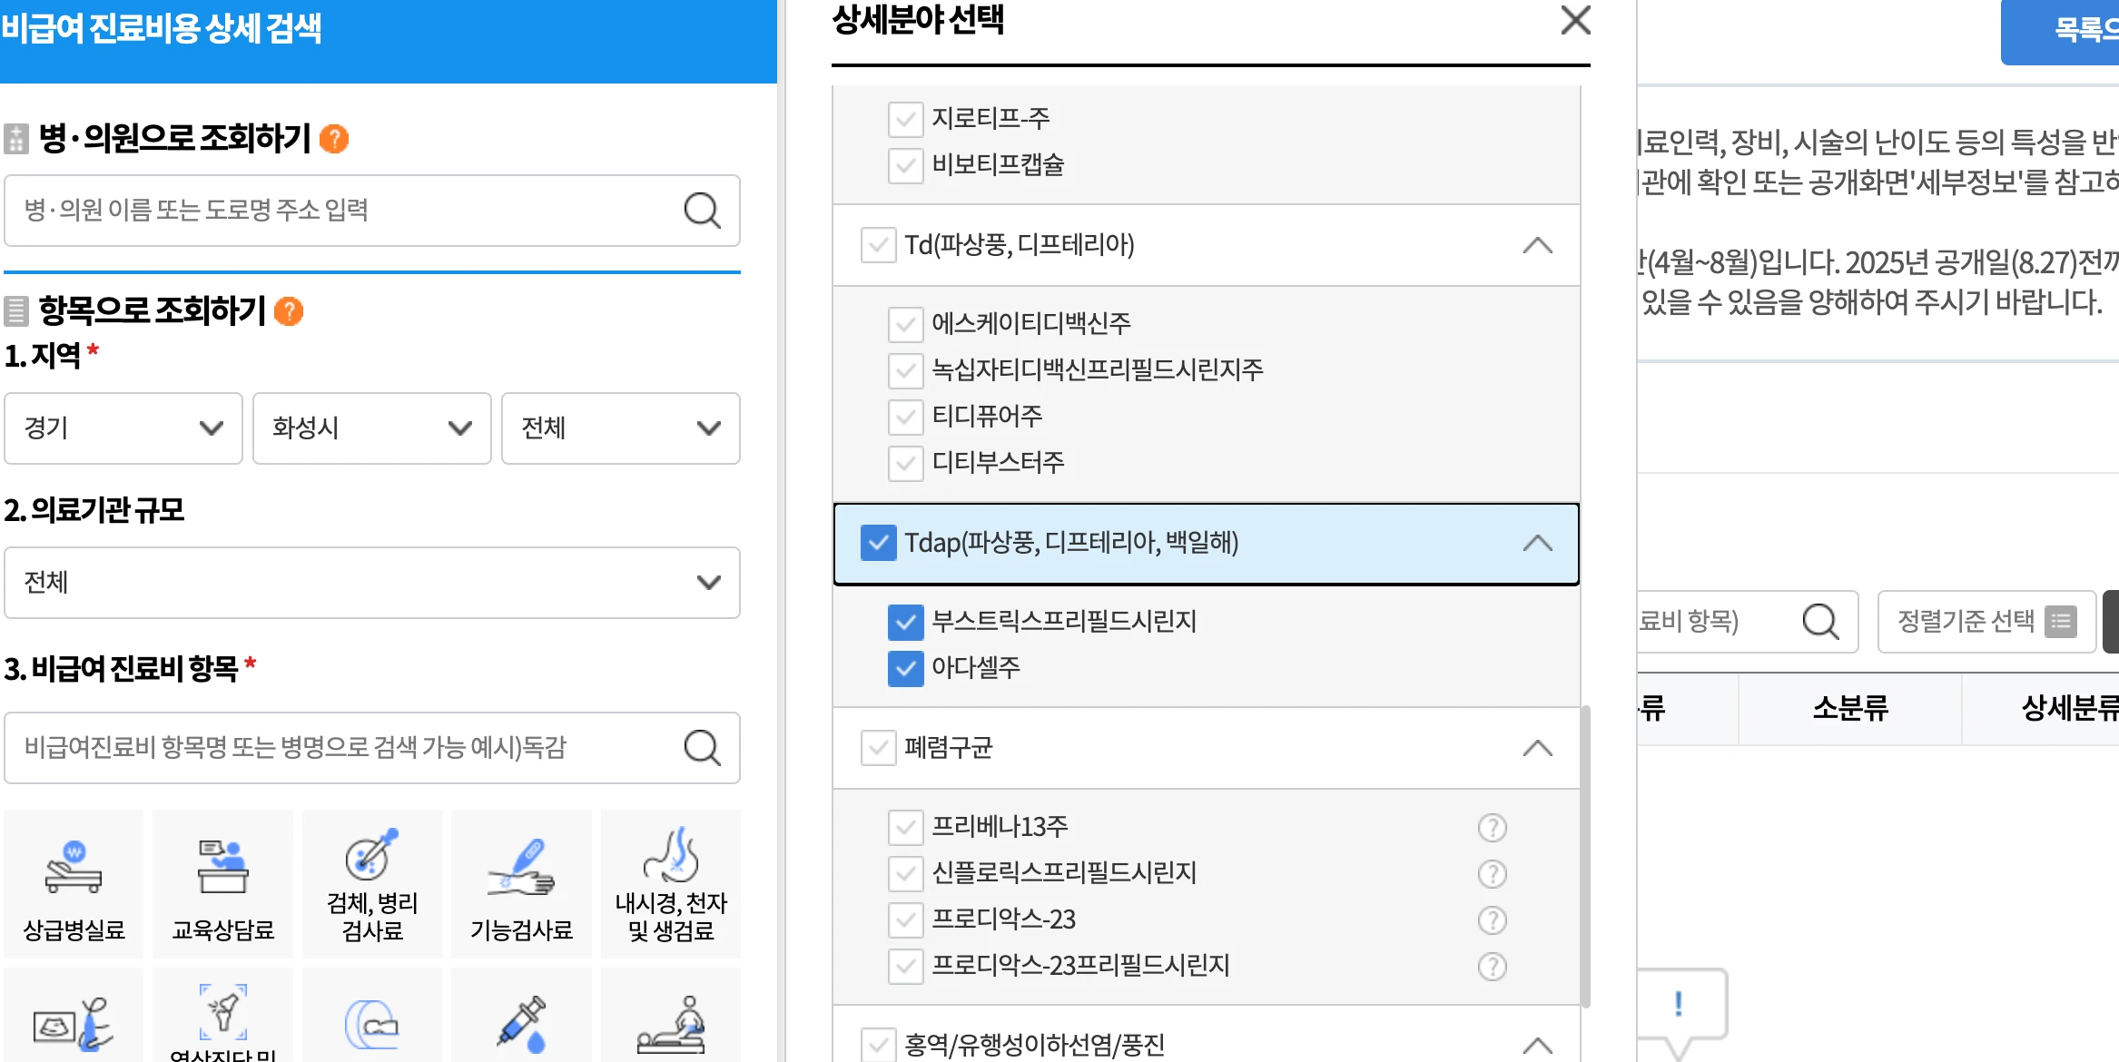2119x1062 pixels.
Task: Uncheck the 부스트릭스프리필드시린지 checkbox
Action: click(x=904, y=623)
